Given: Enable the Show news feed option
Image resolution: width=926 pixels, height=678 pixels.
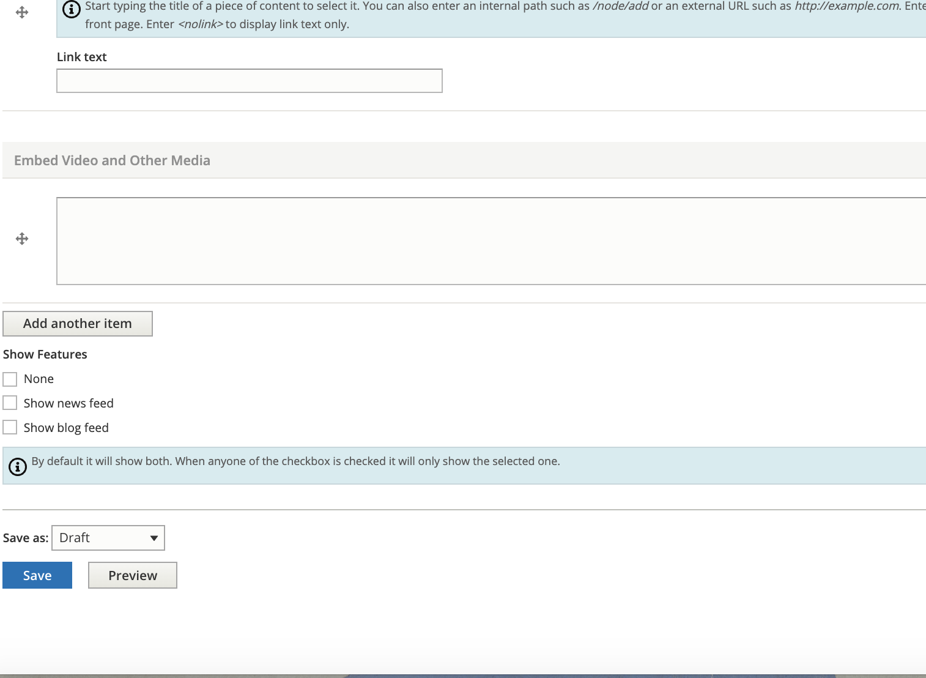Looking at the screenshot, I should coord(10,403).
